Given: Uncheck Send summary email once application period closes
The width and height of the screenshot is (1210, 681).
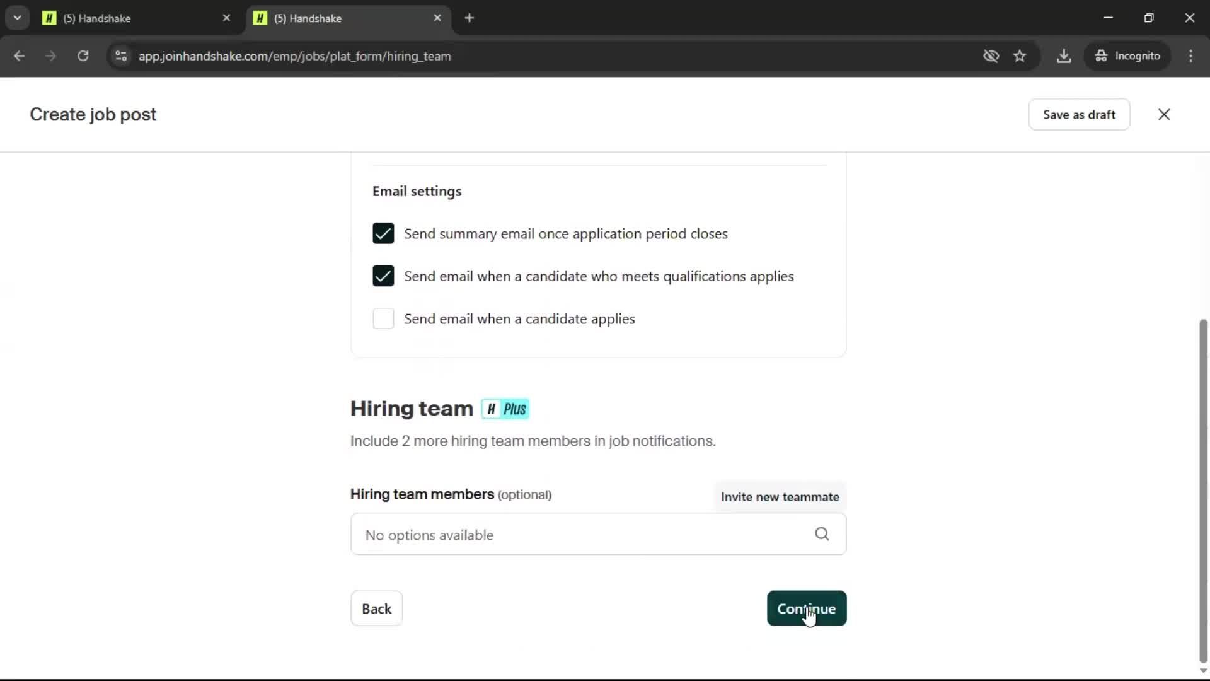Looking at the screenshot, I should (x=383, y=233).
